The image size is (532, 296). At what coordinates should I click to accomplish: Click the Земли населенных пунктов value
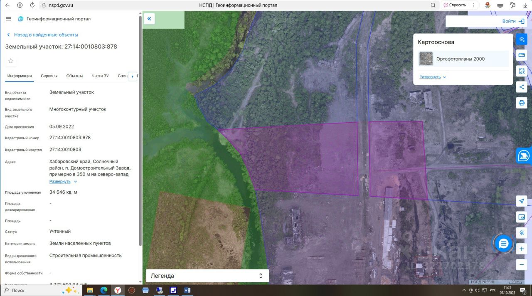pos(80,243)
